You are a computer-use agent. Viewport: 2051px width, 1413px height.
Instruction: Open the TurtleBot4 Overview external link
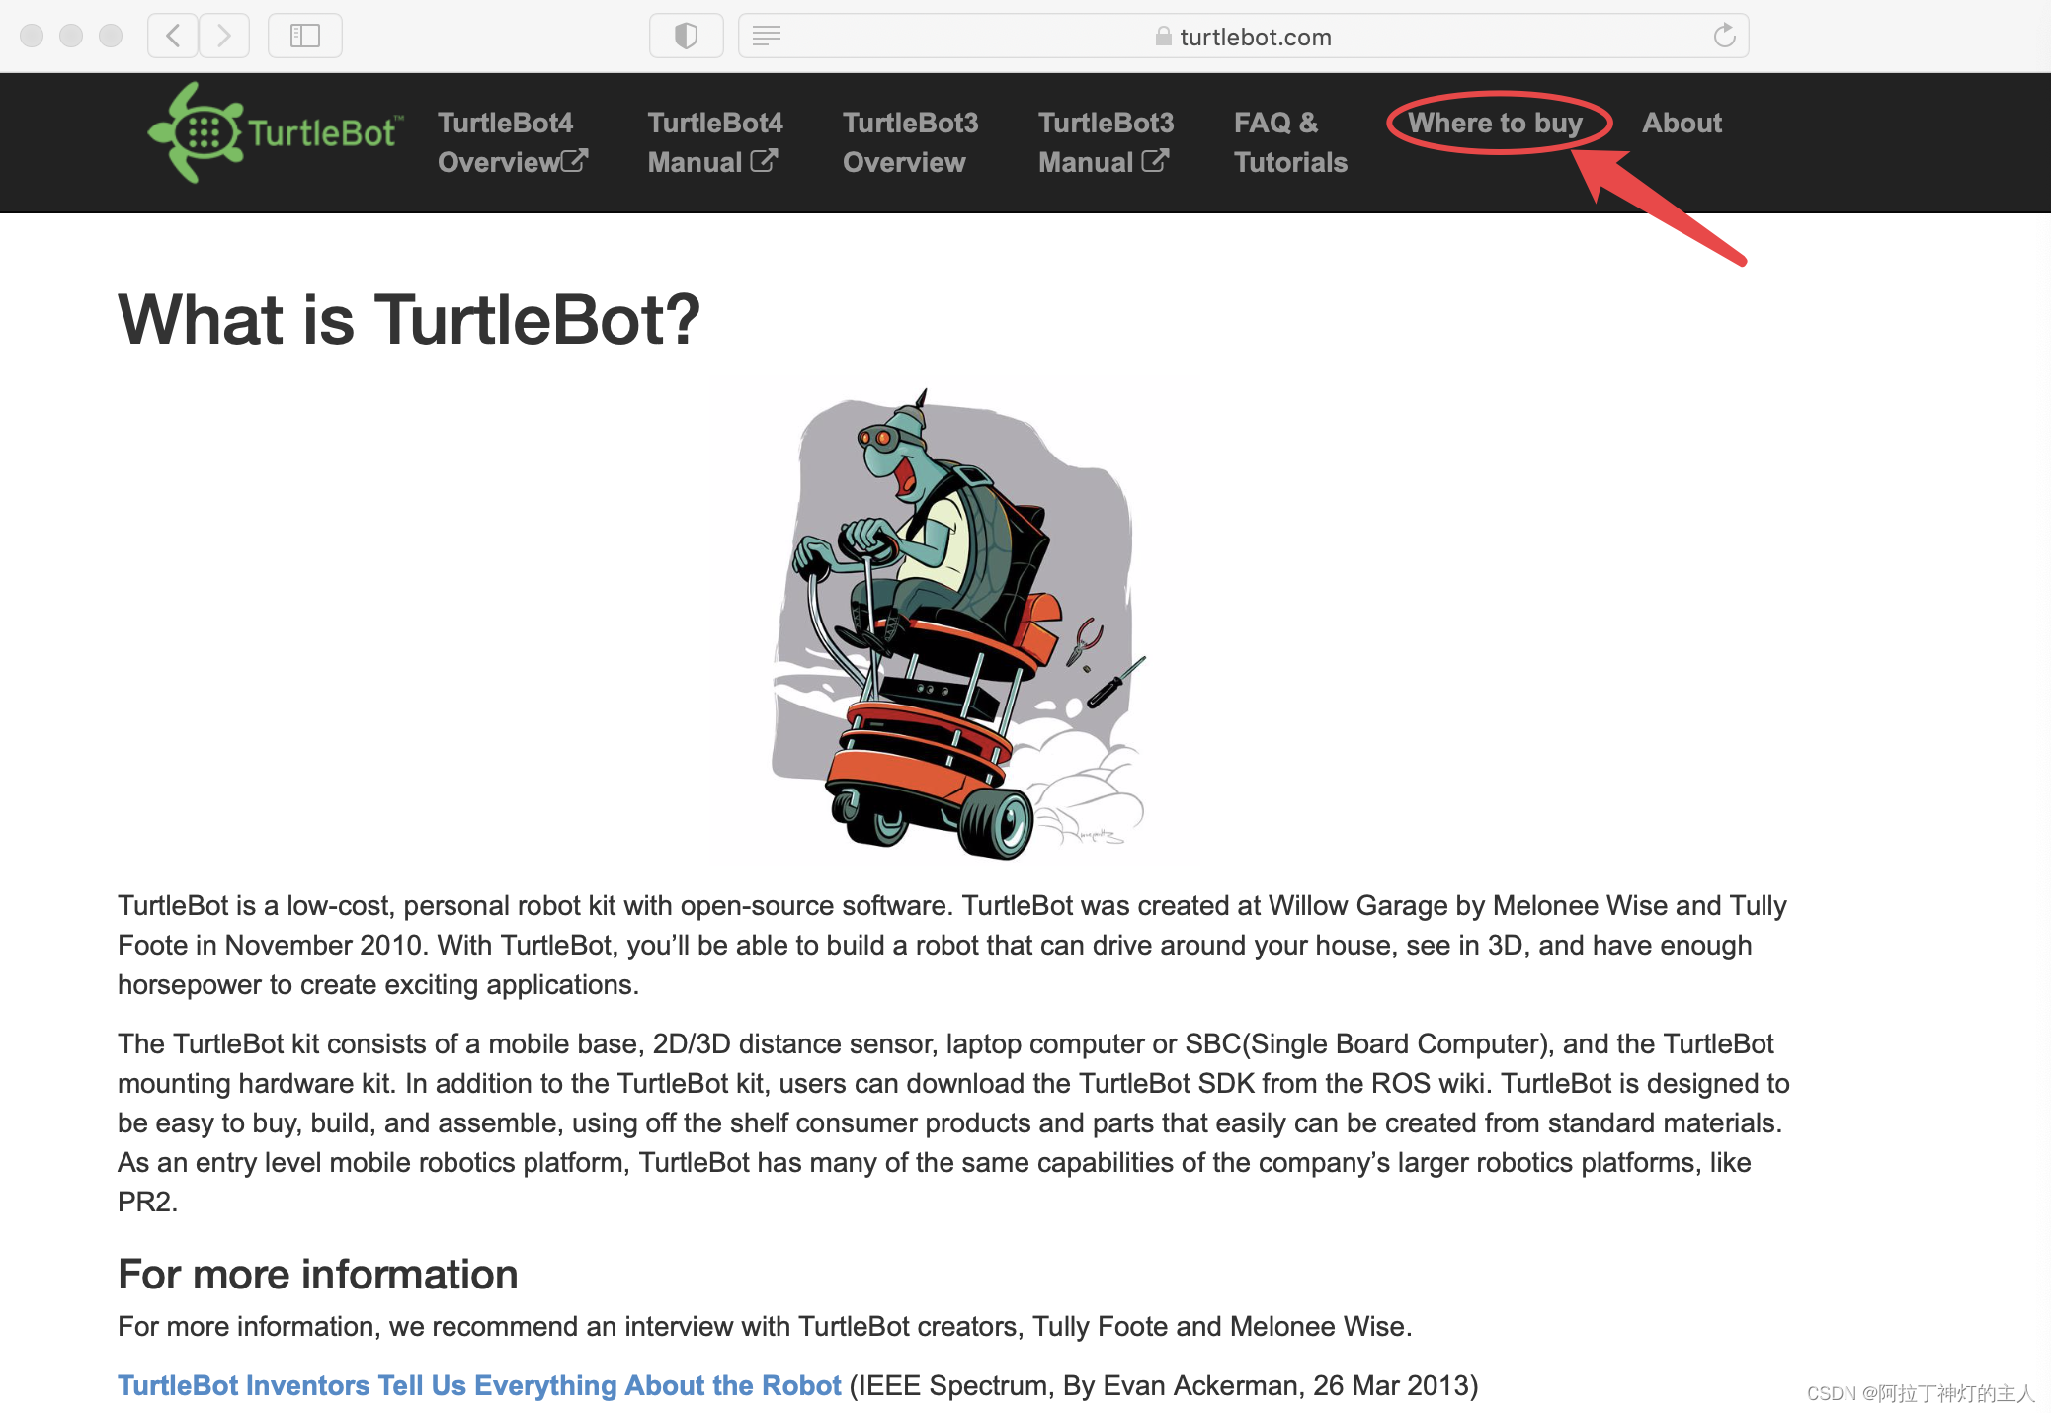pyautogui.click(x=512, y=142)
